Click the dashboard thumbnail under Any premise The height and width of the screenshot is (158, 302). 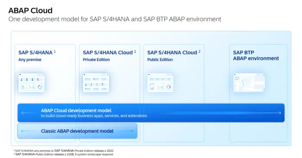tap(32, 83)
